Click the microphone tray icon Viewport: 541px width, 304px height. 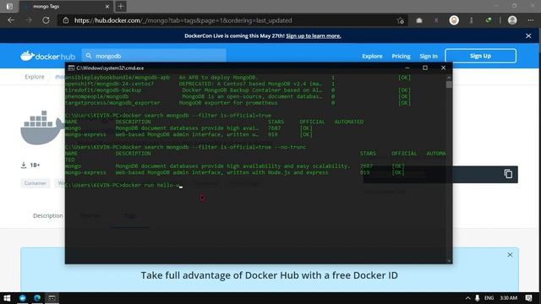(x=477, y=298)
